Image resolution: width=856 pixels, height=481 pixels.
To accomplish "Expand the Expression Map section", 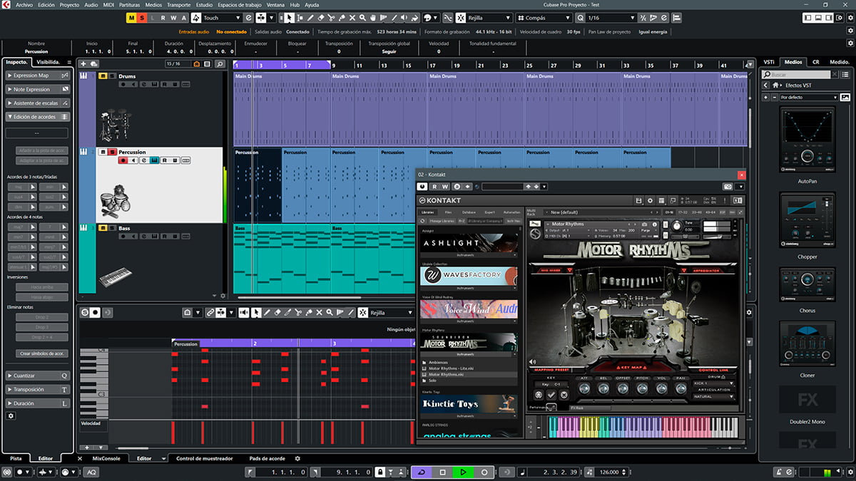I will tap(37, 76).
